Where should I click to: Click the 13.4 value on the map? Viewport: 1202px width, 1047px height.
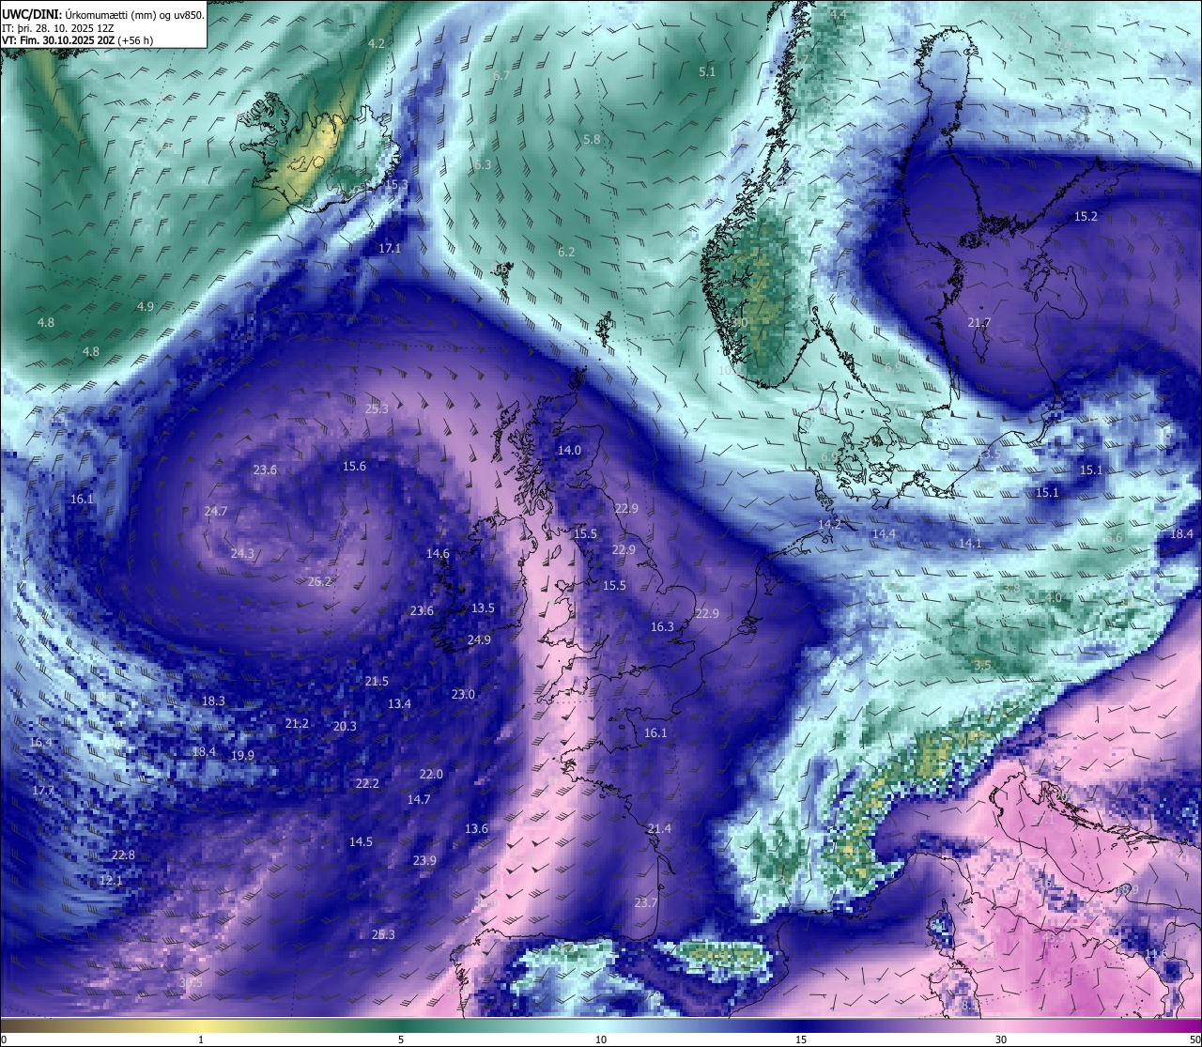tap(399, 703)
